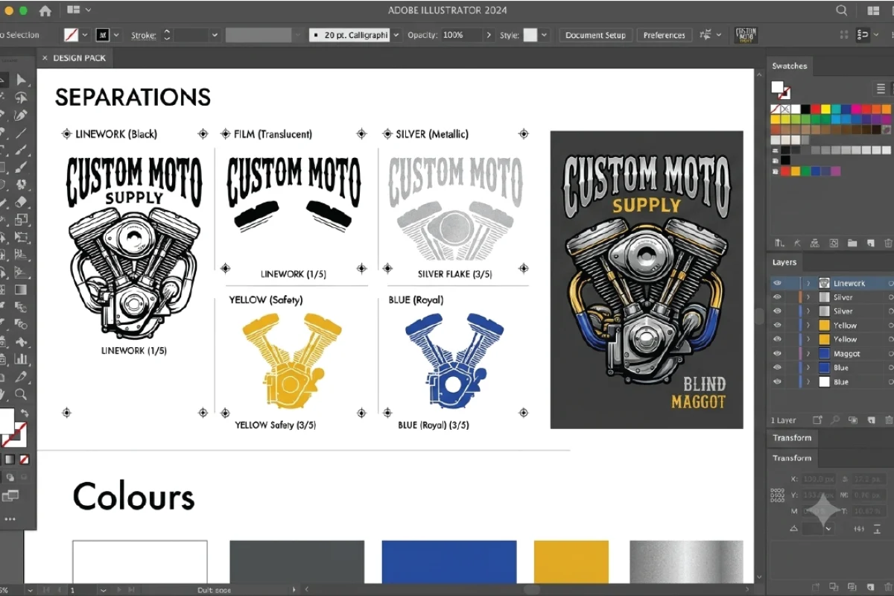Viewport: 894px width, 596px height.
Task: Set fill to None in toolbar
Action: [x=24, y=460]
